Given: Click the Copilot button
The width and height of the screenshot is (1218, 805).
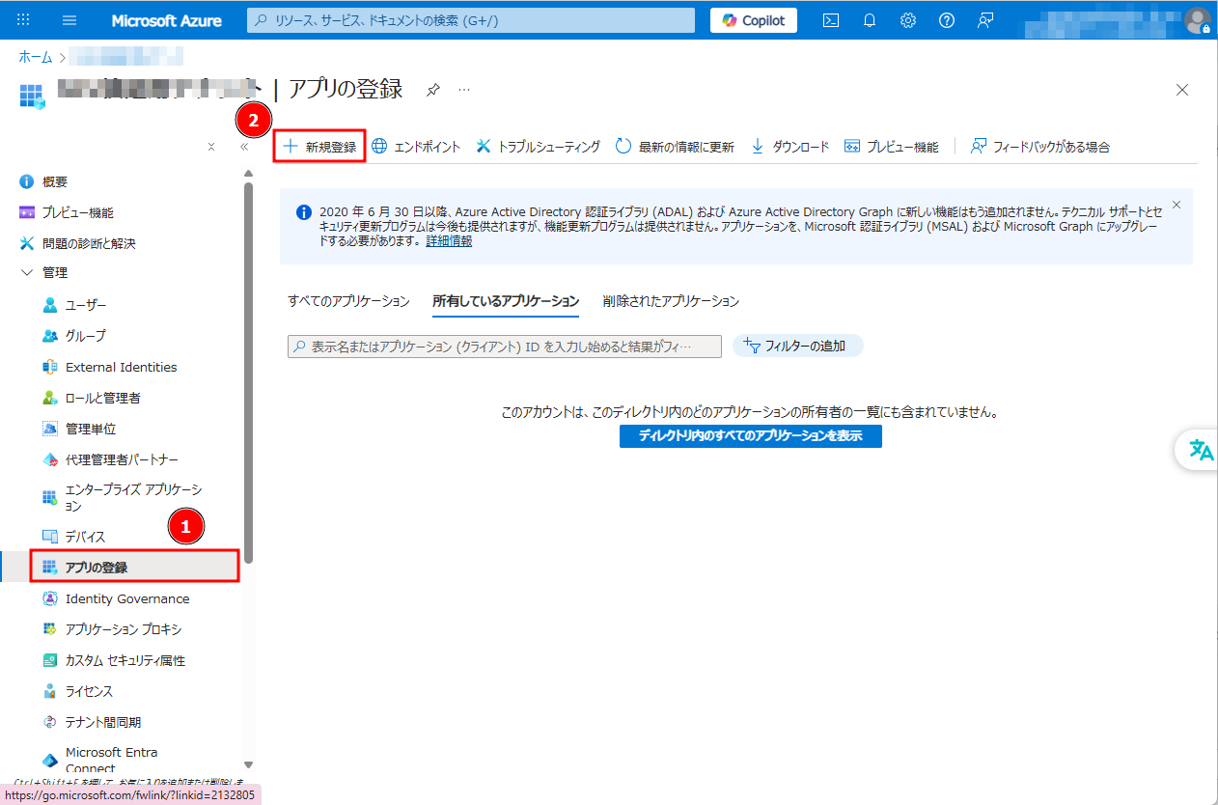Looking at the screenshot, I should 753,20.
